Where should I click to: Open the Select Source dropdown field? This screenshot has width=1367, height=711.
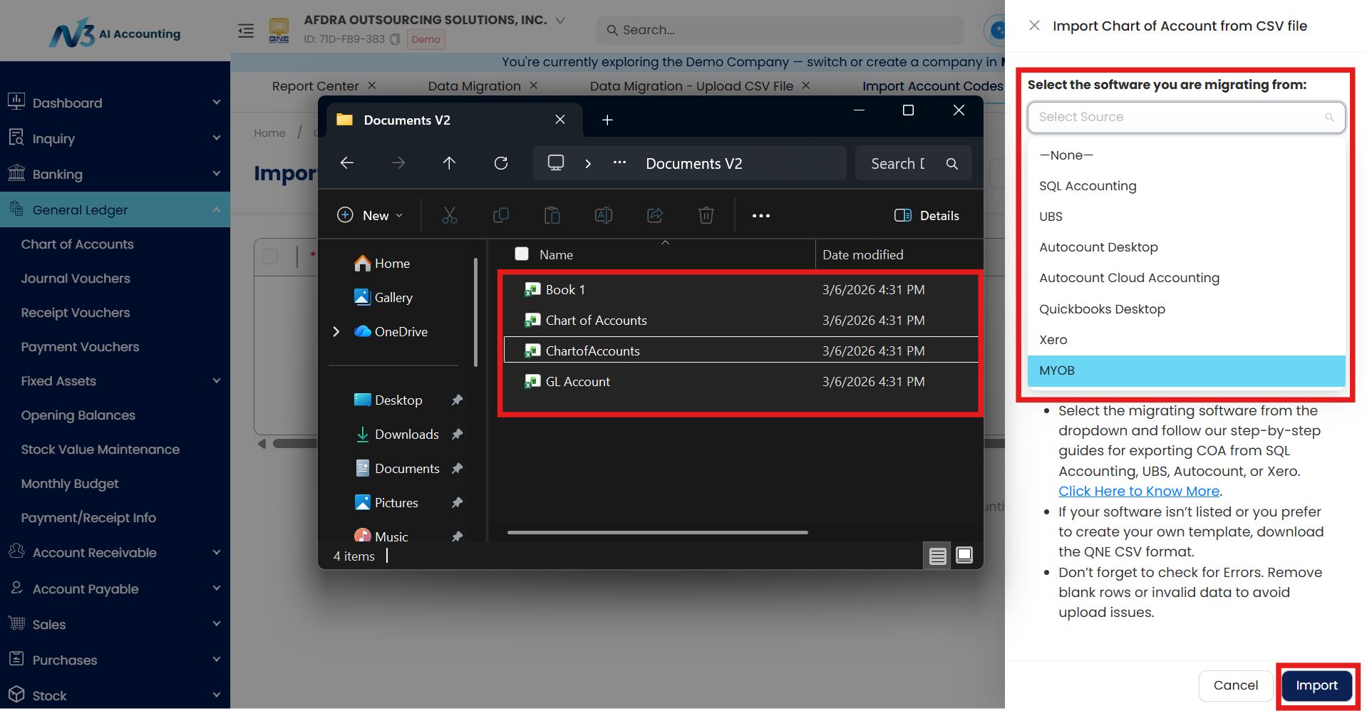tap(1186, 117)
